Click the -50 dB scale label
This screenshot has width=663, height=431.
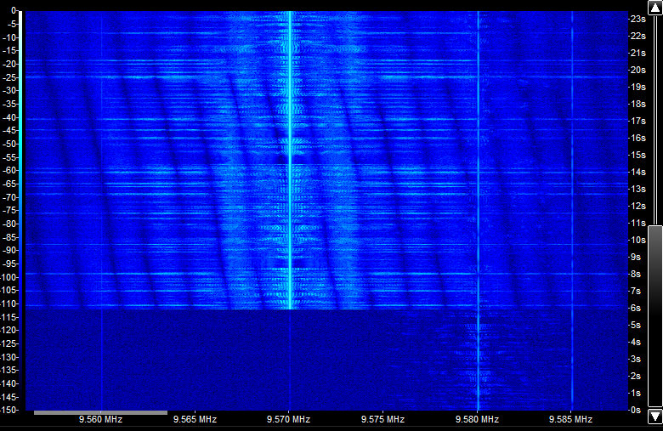(x=9, y=144)
